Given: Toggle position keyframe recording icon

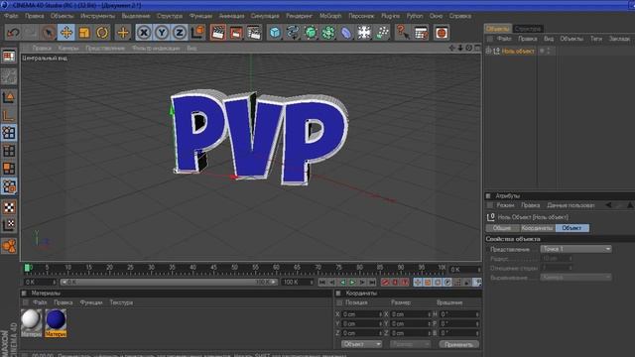Looking at the screenshot, I should 418,282.
